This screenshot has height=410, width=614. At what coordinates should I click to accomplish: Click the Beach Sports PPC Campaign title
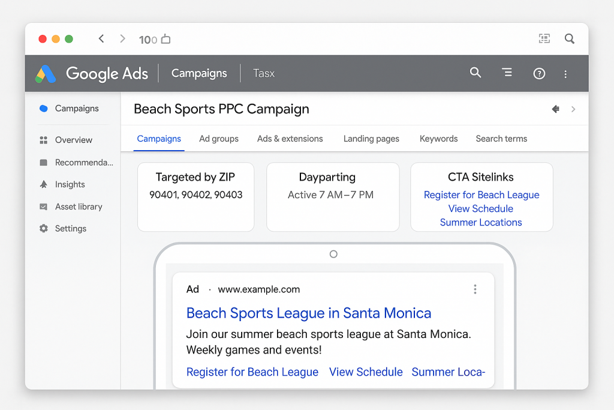click(221, 109)
